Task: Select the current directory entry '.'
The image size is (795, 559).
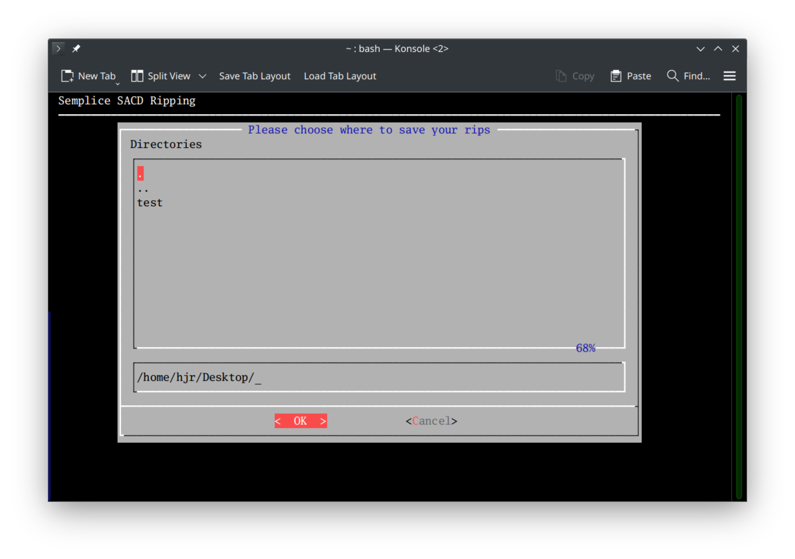Action: coord(140,173)
